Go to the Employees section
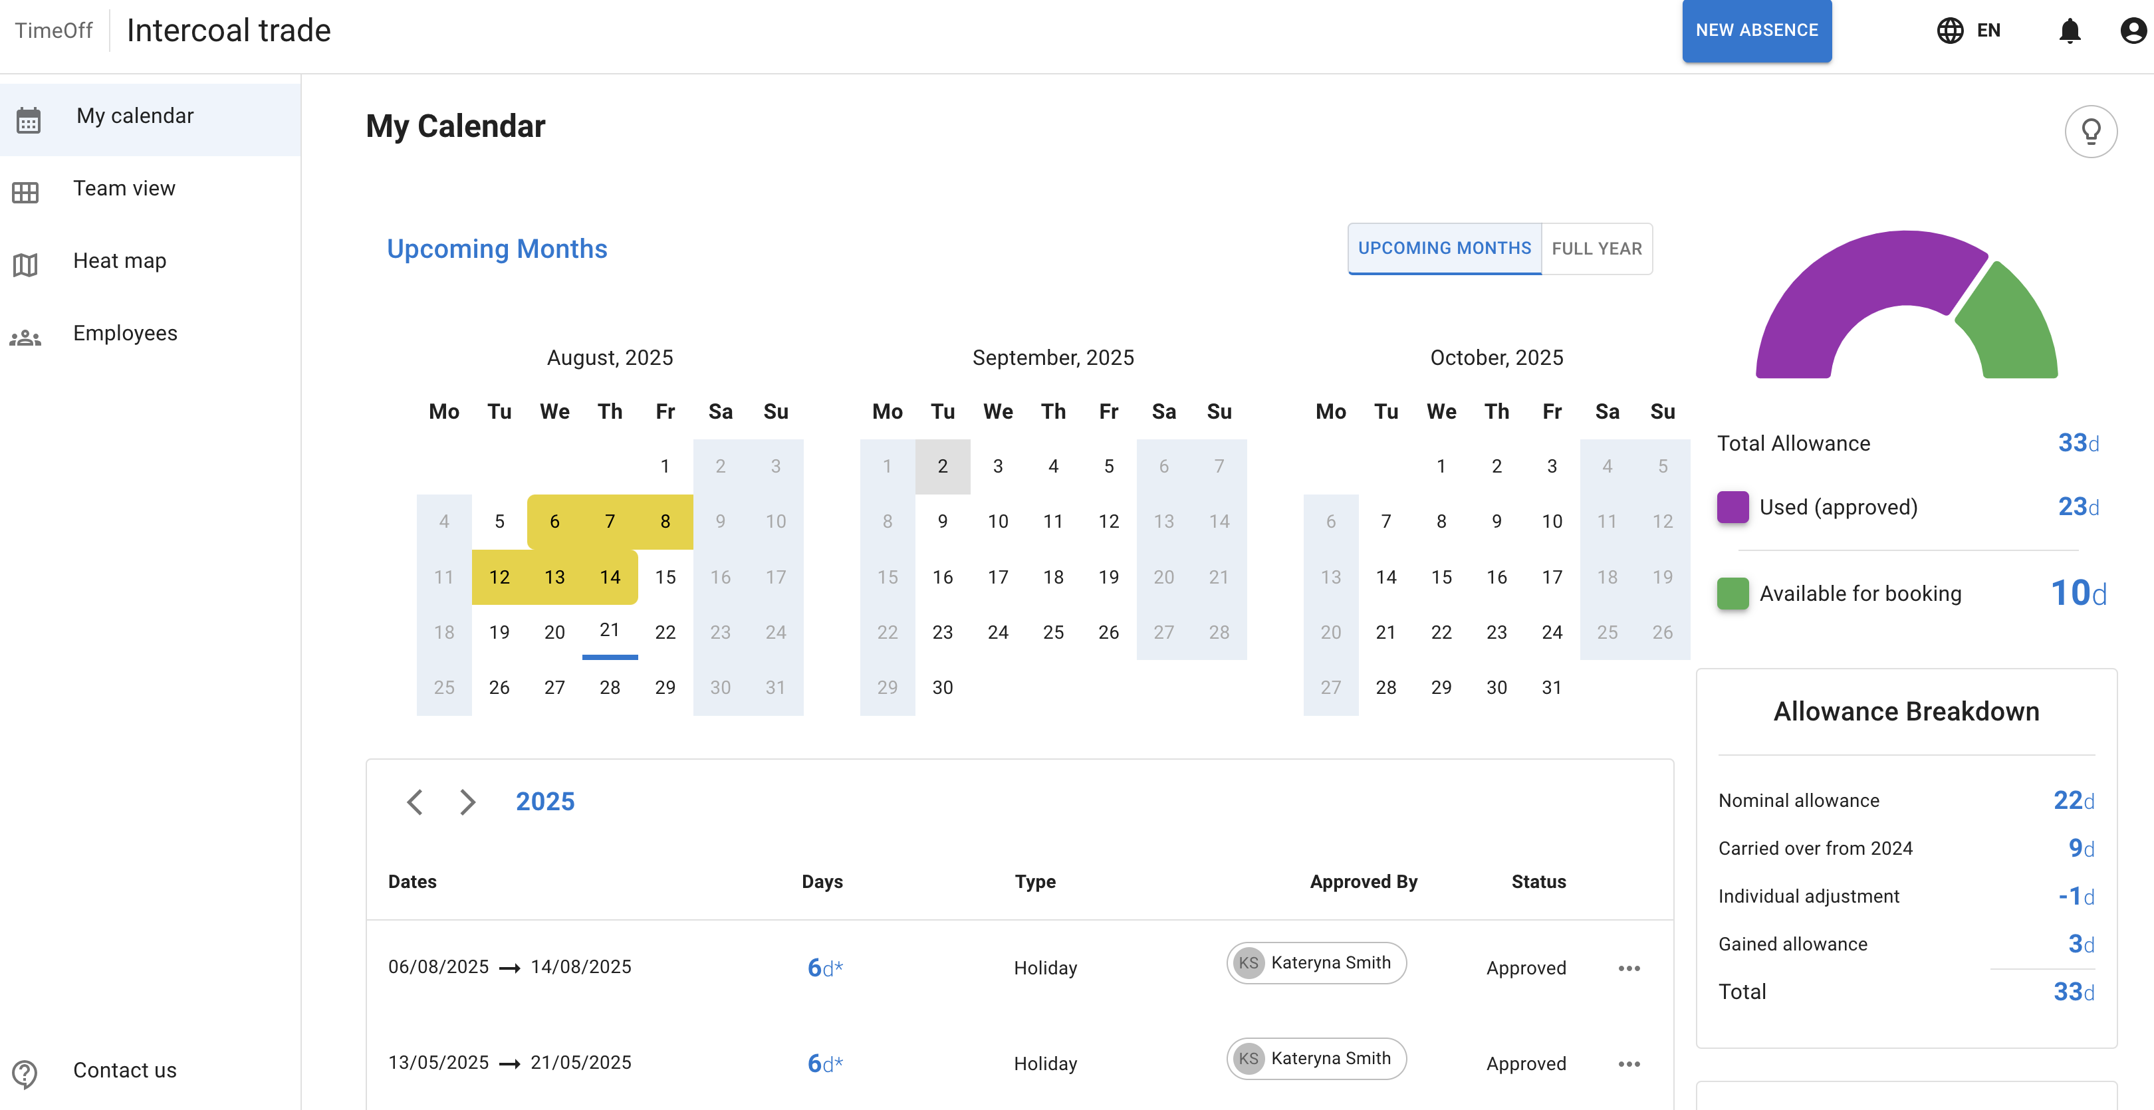 point(124,332)
